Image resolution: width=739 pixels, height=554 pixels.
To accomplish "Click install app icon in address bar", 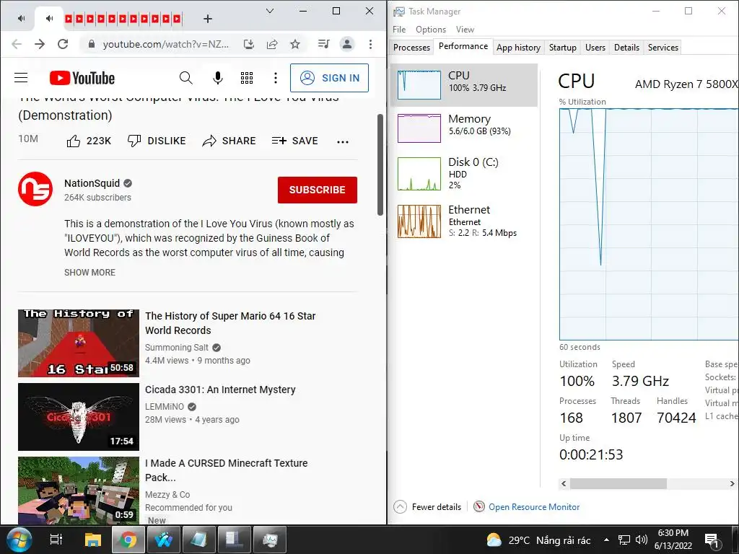I will [x=249, y=44].
